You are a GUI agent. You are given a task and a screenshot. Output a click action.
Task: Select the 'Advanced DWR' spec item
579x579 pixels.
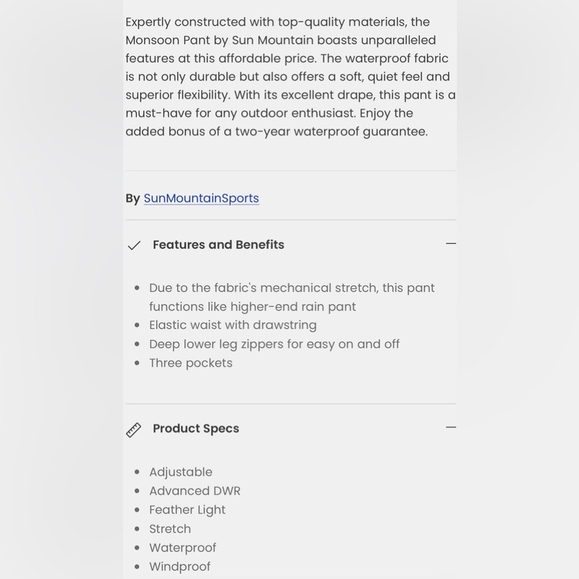pyautogui.click(x=195, y=491)
